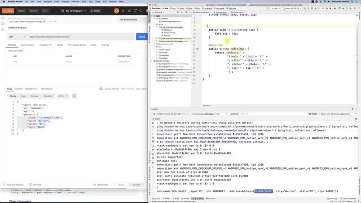
Task: Open the Android project view dropdown
Action: tap(159, 12)
